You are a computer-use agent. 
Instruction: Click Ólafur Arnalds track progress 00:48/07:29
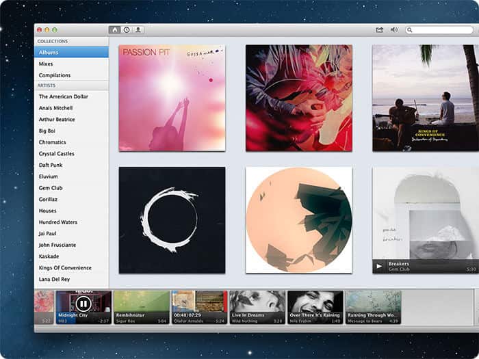coord(187,315)
